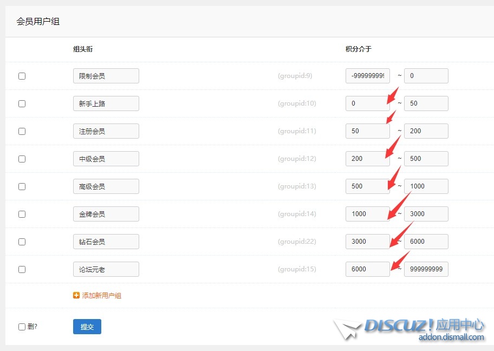Submit the form with 提交 button
This screenshot has width=494, height=351.
pyautogui.click(x=87, y=327)
